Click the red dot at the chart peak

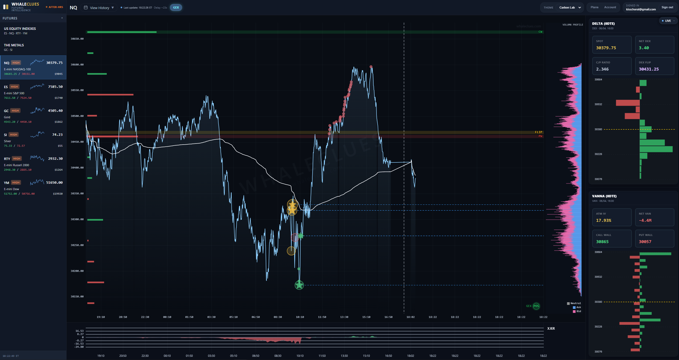(371, 67)
